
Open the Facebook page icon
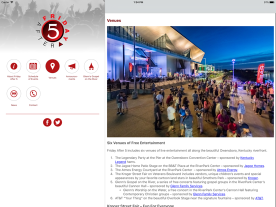point(47,122)
